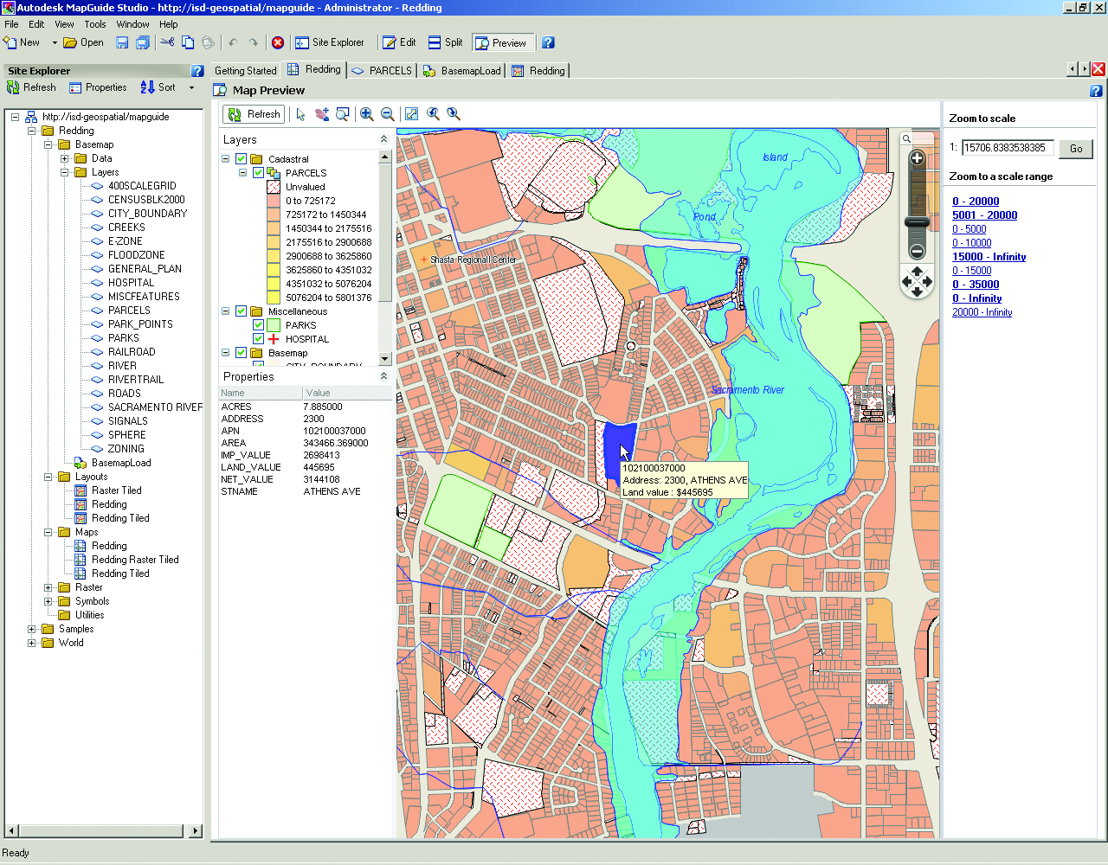Toggle the PARCELS layer checkbox
The image size is (1108, 865).
(258, 173)
